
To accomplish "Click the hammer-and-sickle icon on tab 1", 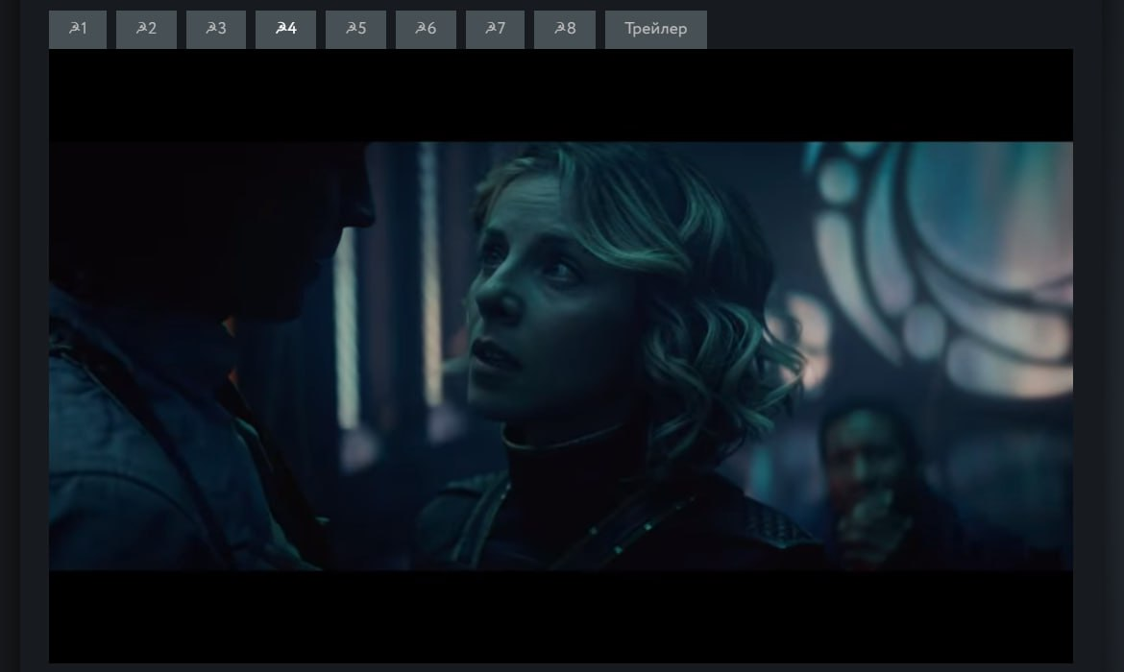I will pyautogui.click(x=74, y=28).
